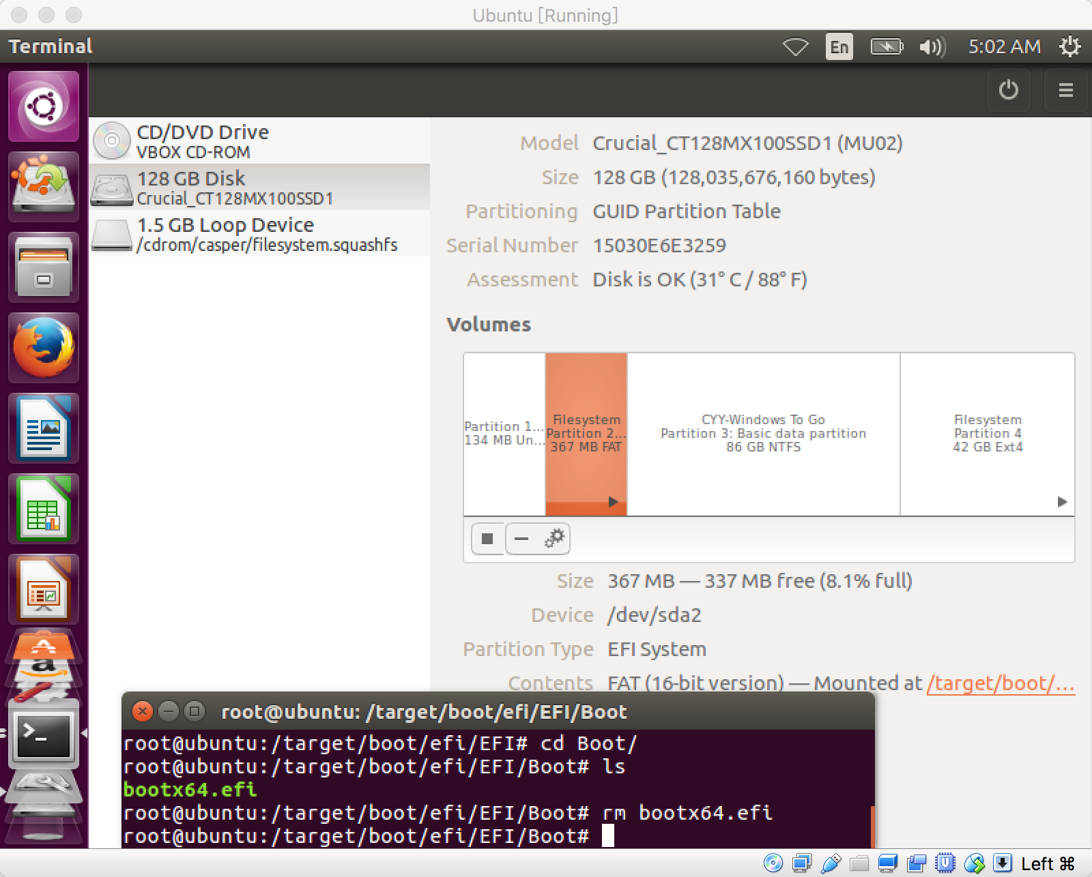Select CYY-Windows To Go NTFS partition

(x=763, y=434)
